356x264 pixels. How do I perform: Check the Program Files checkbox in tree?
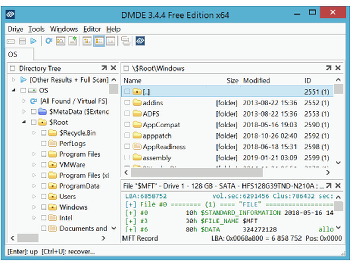43,154
